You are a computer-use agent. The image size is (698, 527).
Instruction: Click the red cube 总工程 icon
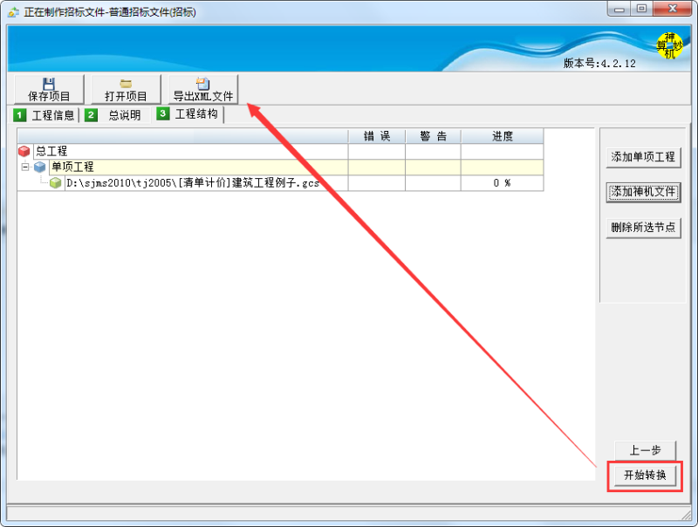24,151
